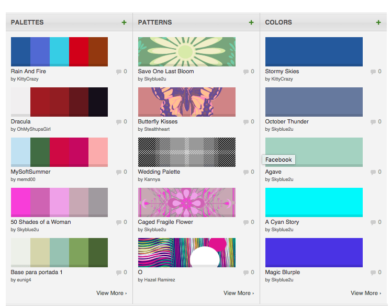Open comments for Dracula palette

(x=121, y=121)
